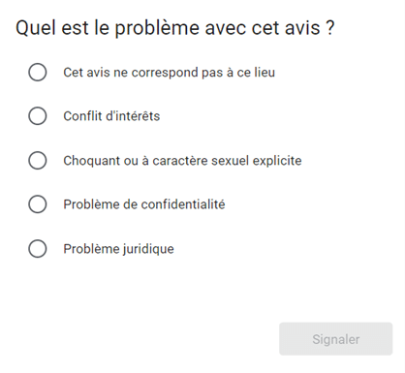Flag the review as sexually explicit content
Screen dimensions: 405x373
click(38, 160)
